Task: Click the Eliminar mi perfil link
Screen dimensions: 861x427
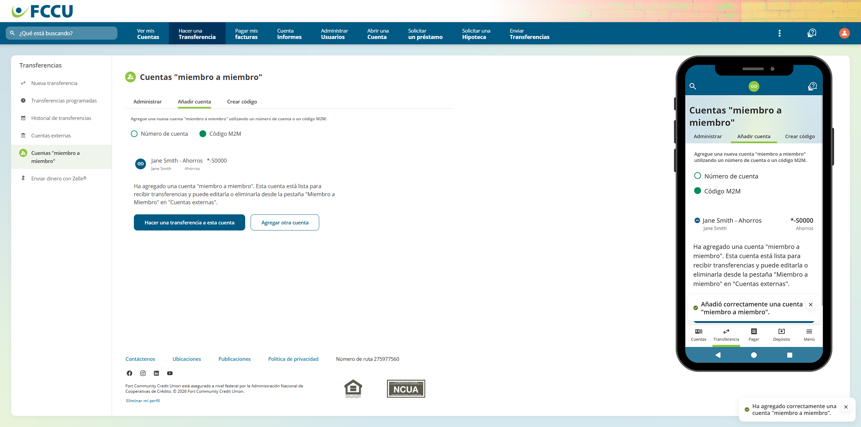Action: (x=143, y=400)
